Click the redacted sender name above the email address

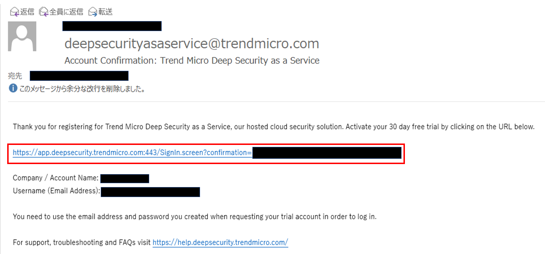(x=112, y=26)
